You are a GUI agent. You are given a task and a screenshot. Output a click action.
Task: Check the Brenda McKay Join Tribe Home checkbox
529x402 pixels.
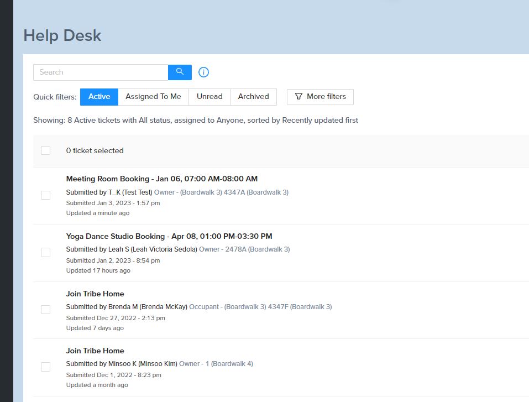[45, 310]
